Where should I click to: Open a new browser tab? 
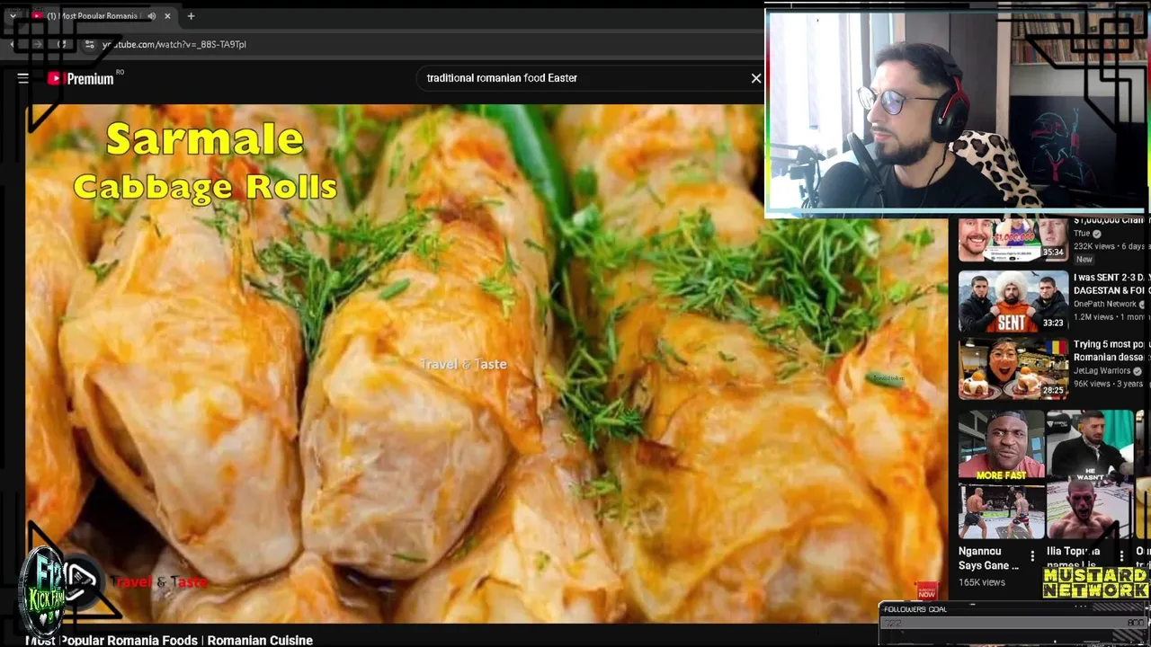(191, 16)
